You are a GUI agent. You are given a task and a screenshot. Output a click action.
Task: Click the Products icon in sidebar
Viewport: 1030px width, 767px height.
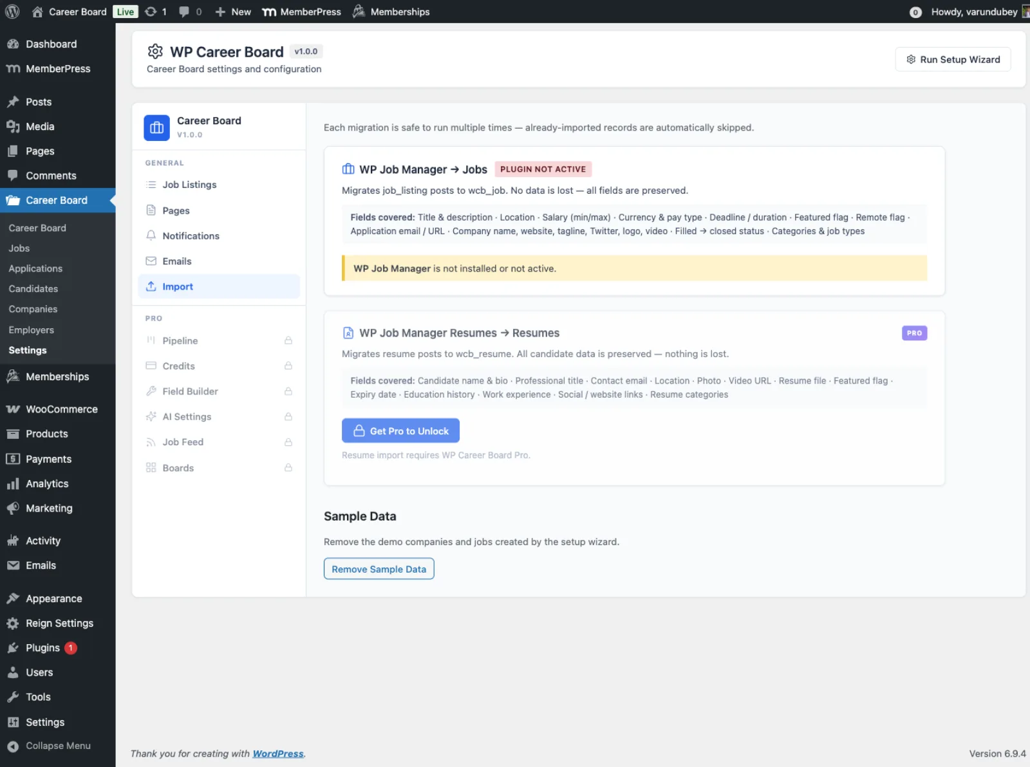point(13,434)
